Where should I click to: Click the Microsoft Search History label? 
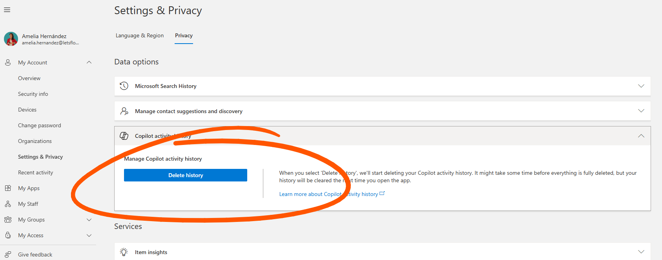(166, 86)
